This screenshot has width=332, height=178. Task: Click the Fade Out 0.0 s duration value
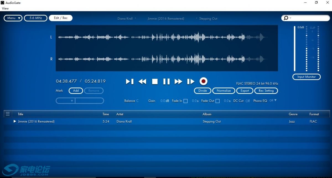point(227,101)
